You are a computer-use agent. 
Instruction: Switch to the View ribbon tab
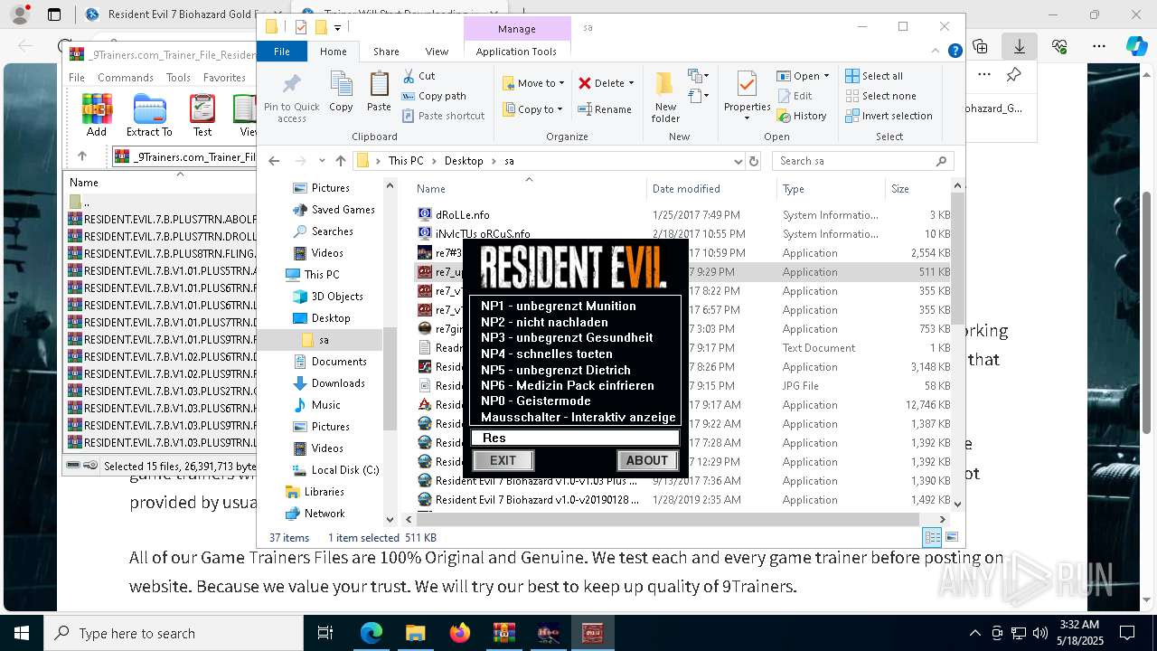437,52
